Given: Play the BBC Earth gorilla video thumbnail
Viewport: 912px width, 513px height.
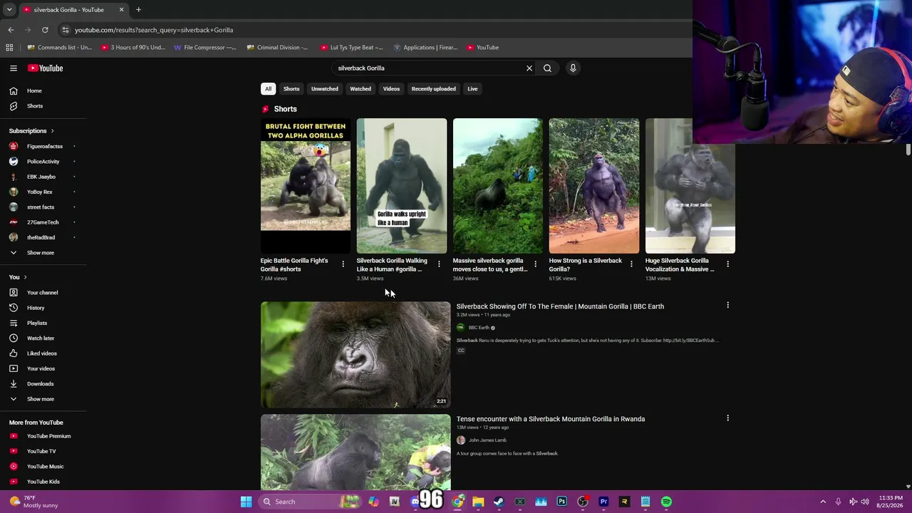Looking at the screenshot, I should [x=356, y=355].
